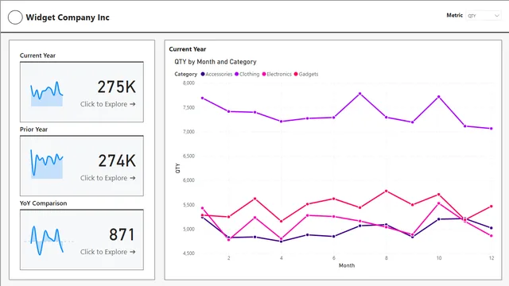Open the YoY Comparison 871 card

point(82,240)
